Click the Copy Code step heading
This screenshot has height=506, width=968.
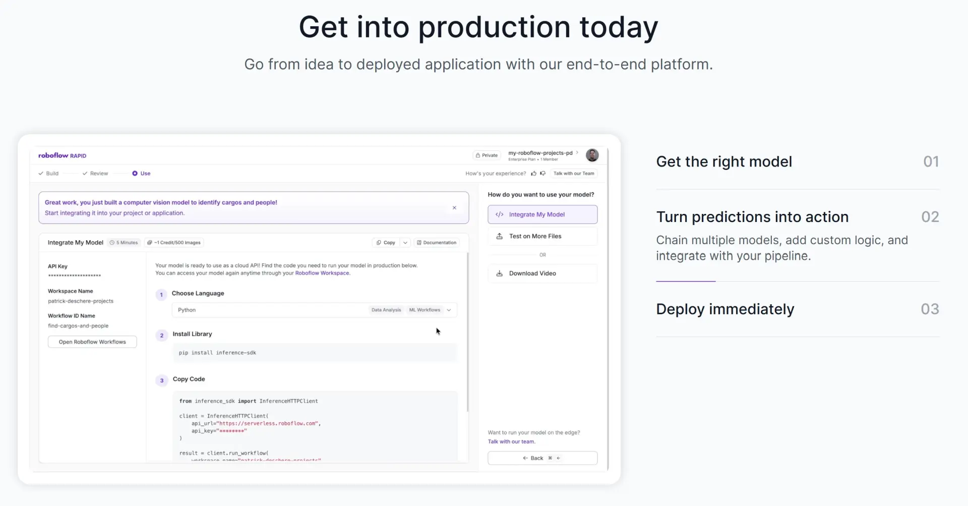(189, 379)
